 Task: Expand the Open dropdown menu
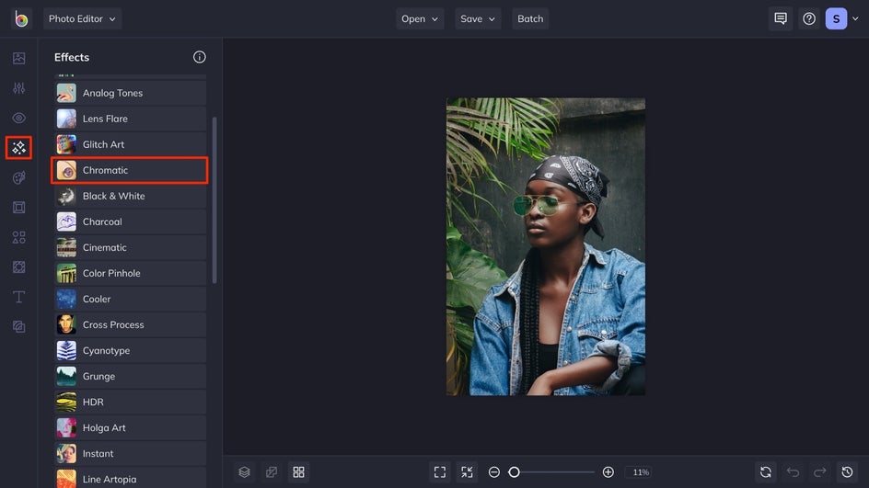[420, 18]
